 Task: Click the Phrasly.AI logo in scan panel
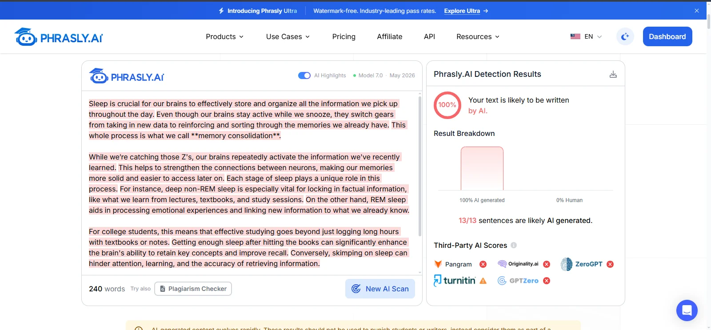point(127,76)
